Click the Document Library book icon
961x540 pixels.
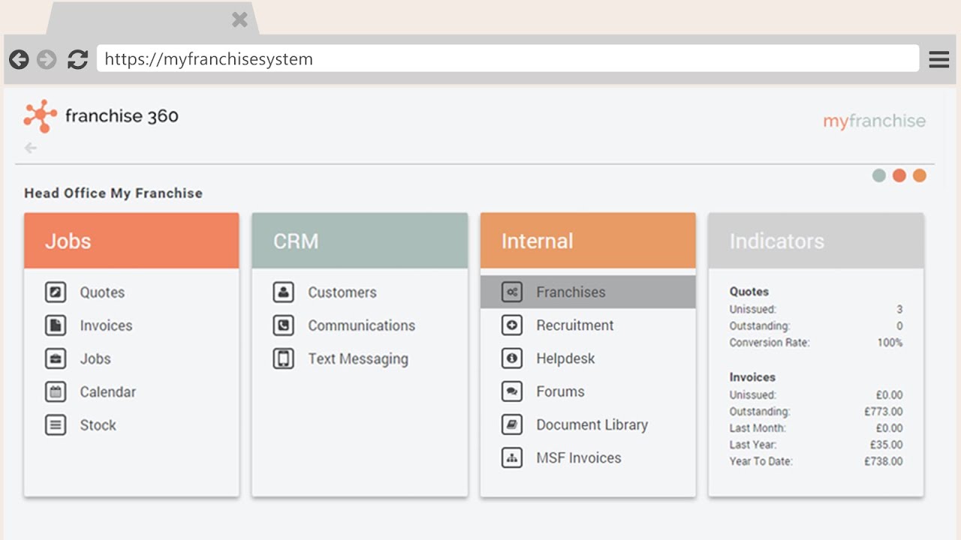coord(512,424)
